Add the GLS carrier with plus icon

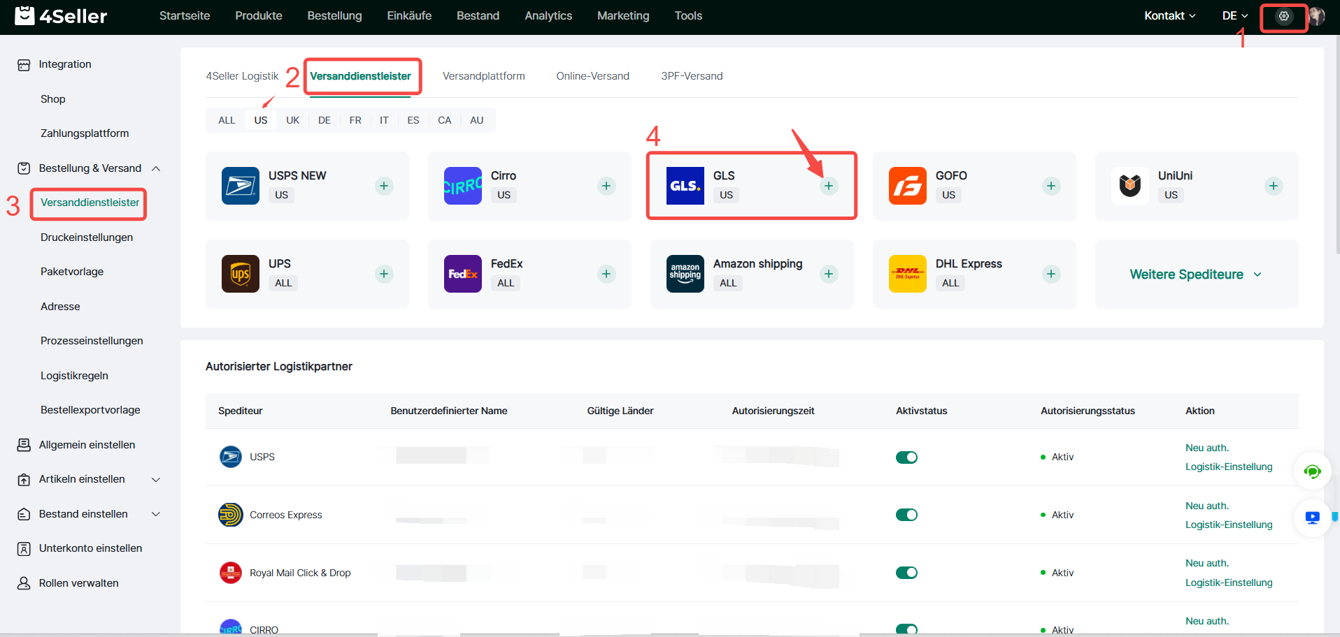click(828, 186)
